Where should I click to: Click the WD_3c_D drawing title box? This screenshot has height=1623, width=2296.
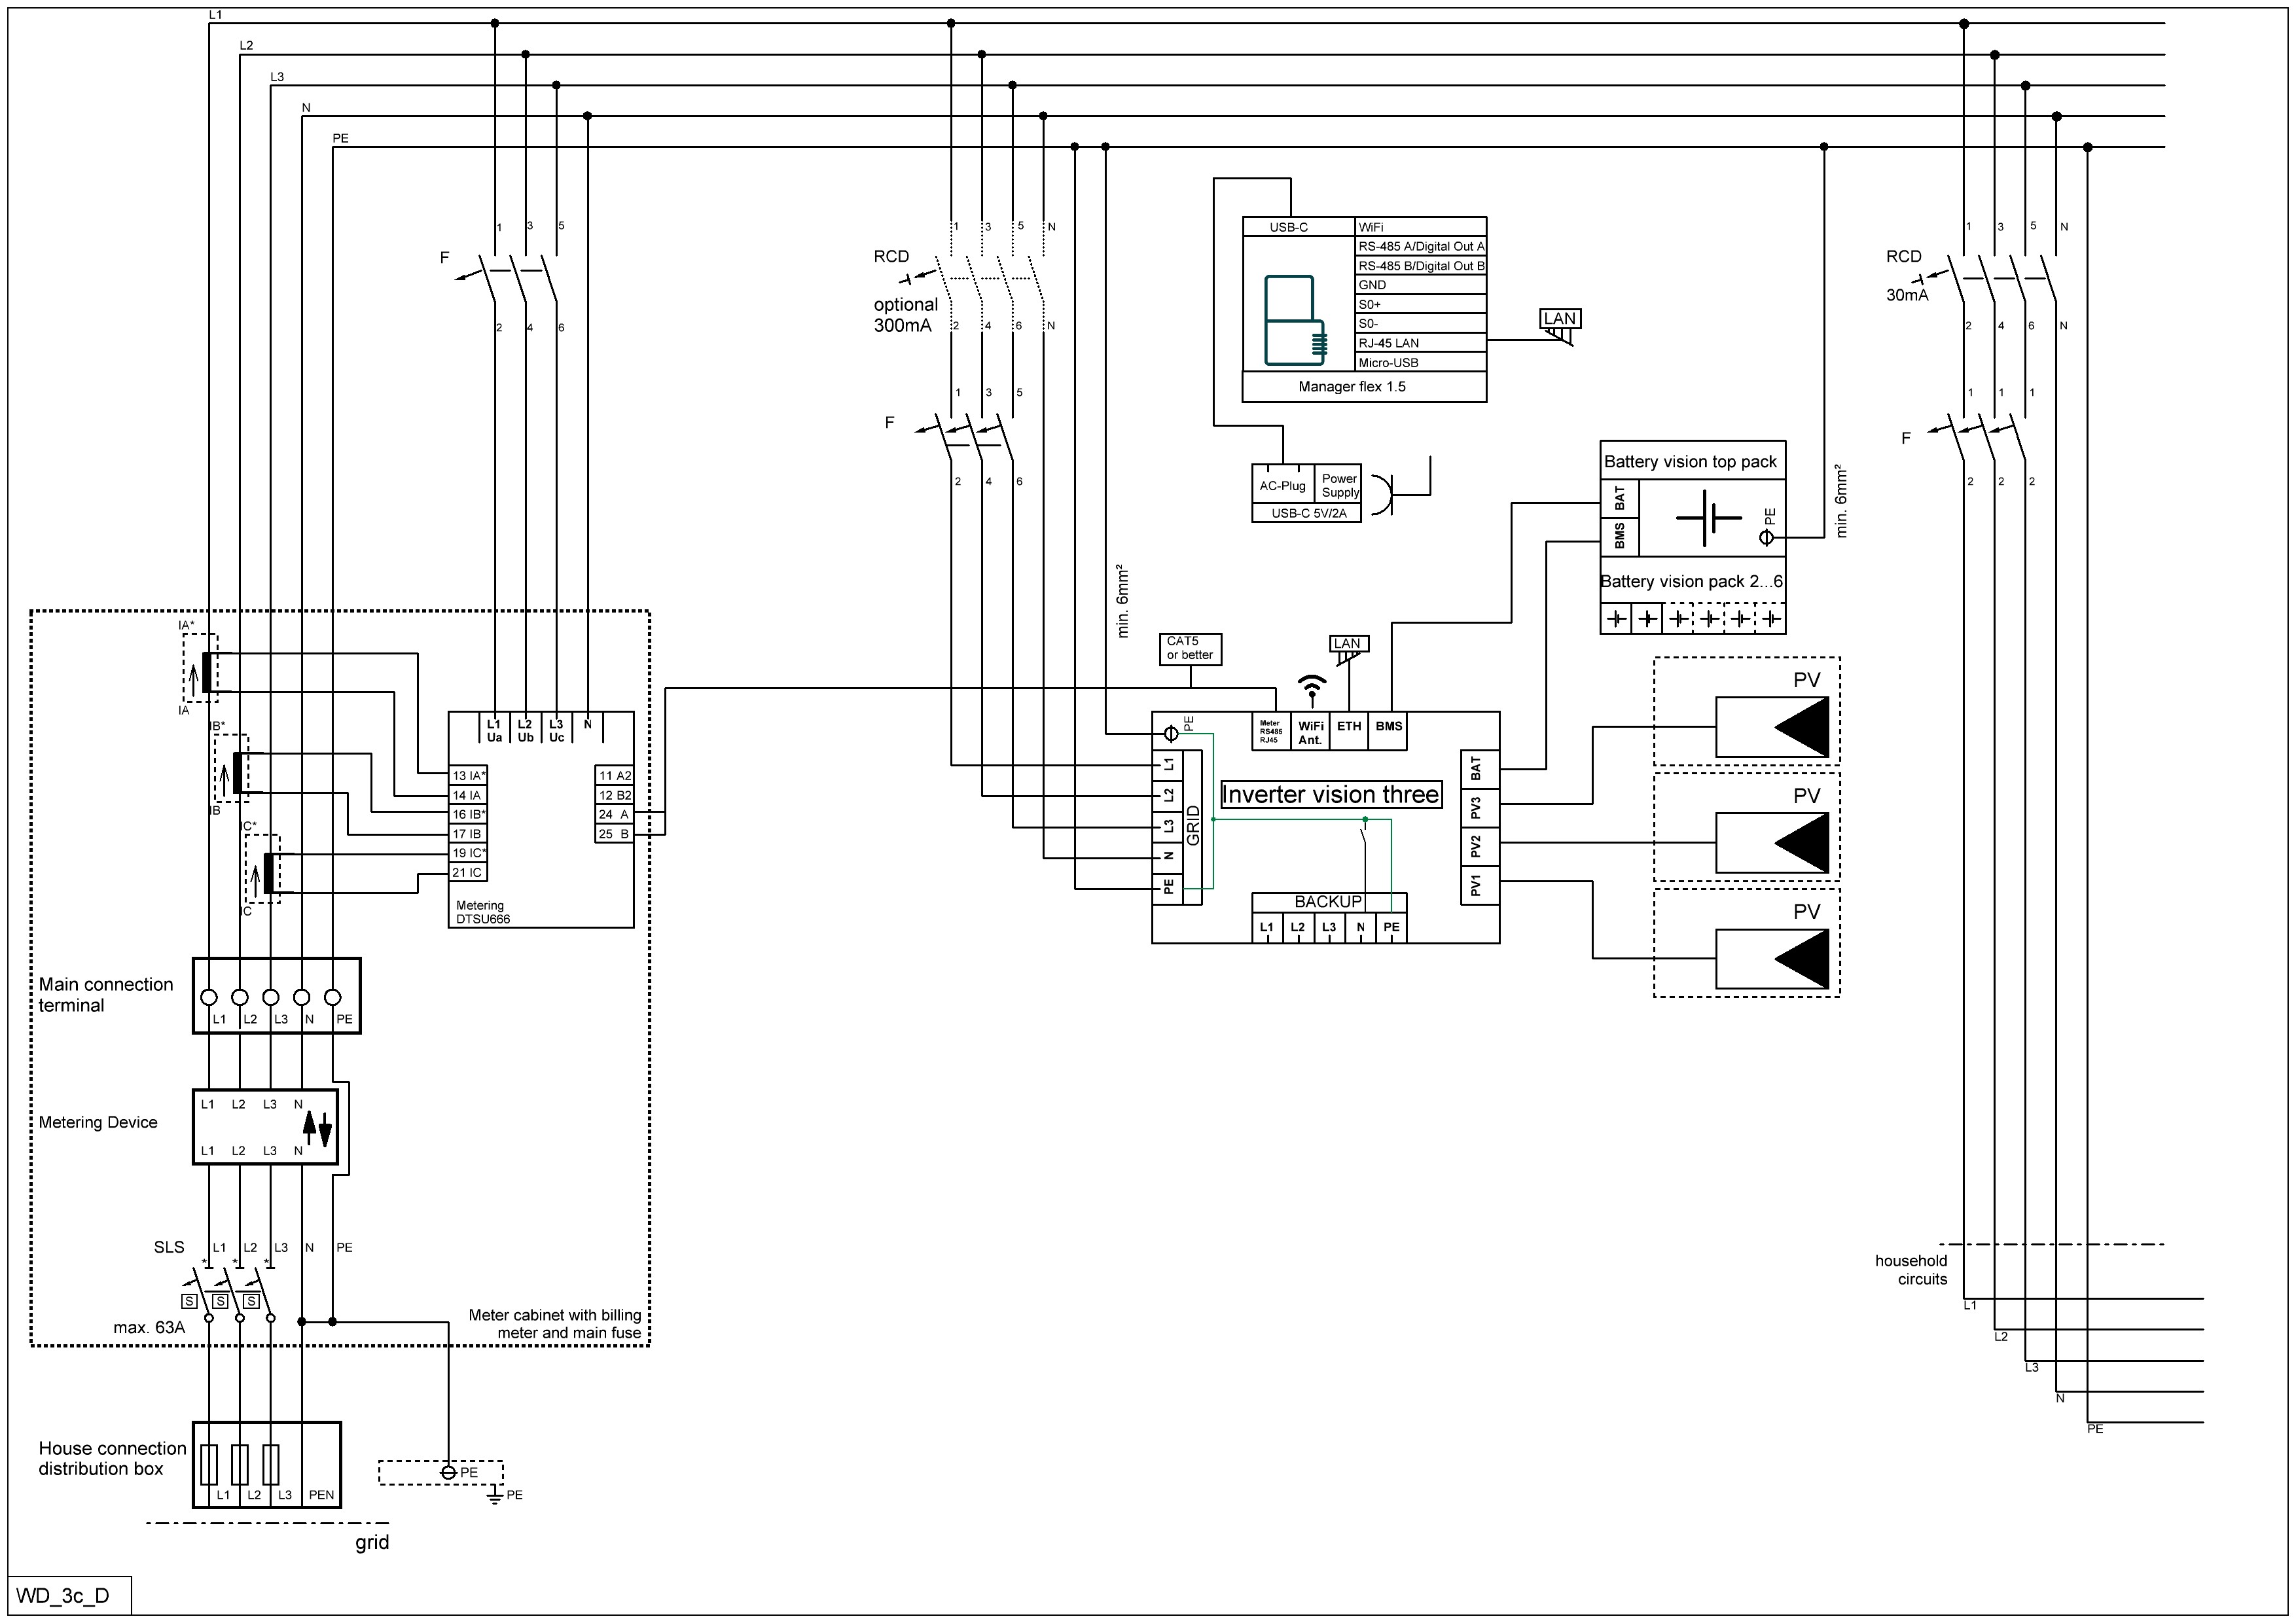(x=69, y=1596)
